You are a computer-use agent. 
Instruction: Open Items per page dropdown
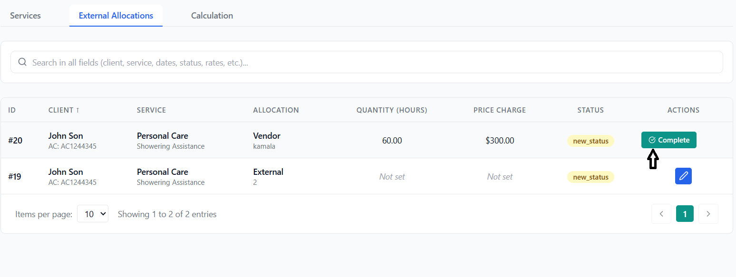(93, 214)
